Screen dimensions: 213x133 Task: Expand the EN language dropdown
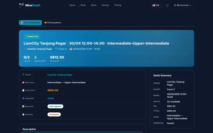point(157,5)
